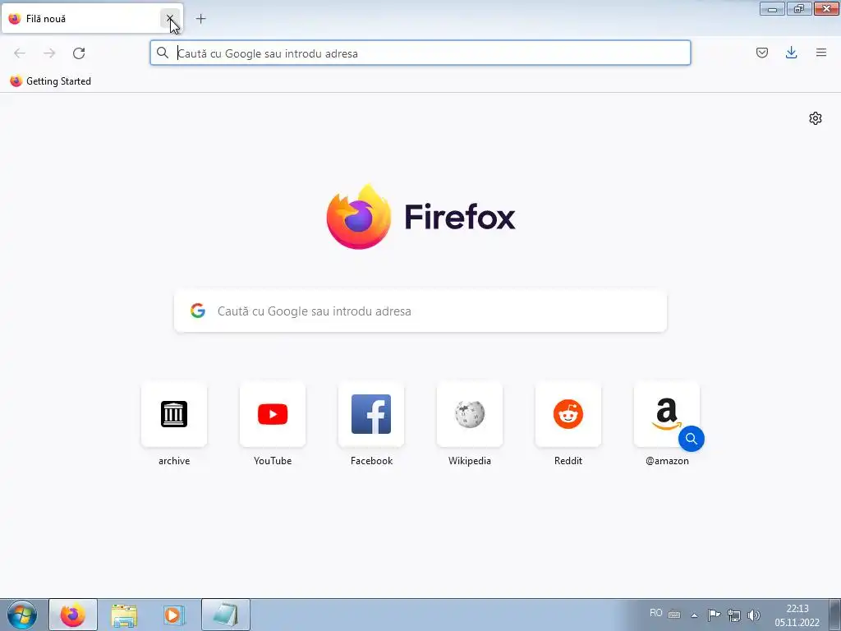Open new tab personalization gear
The height and width of the screenshot is (631, 841).
coord(816,118)
